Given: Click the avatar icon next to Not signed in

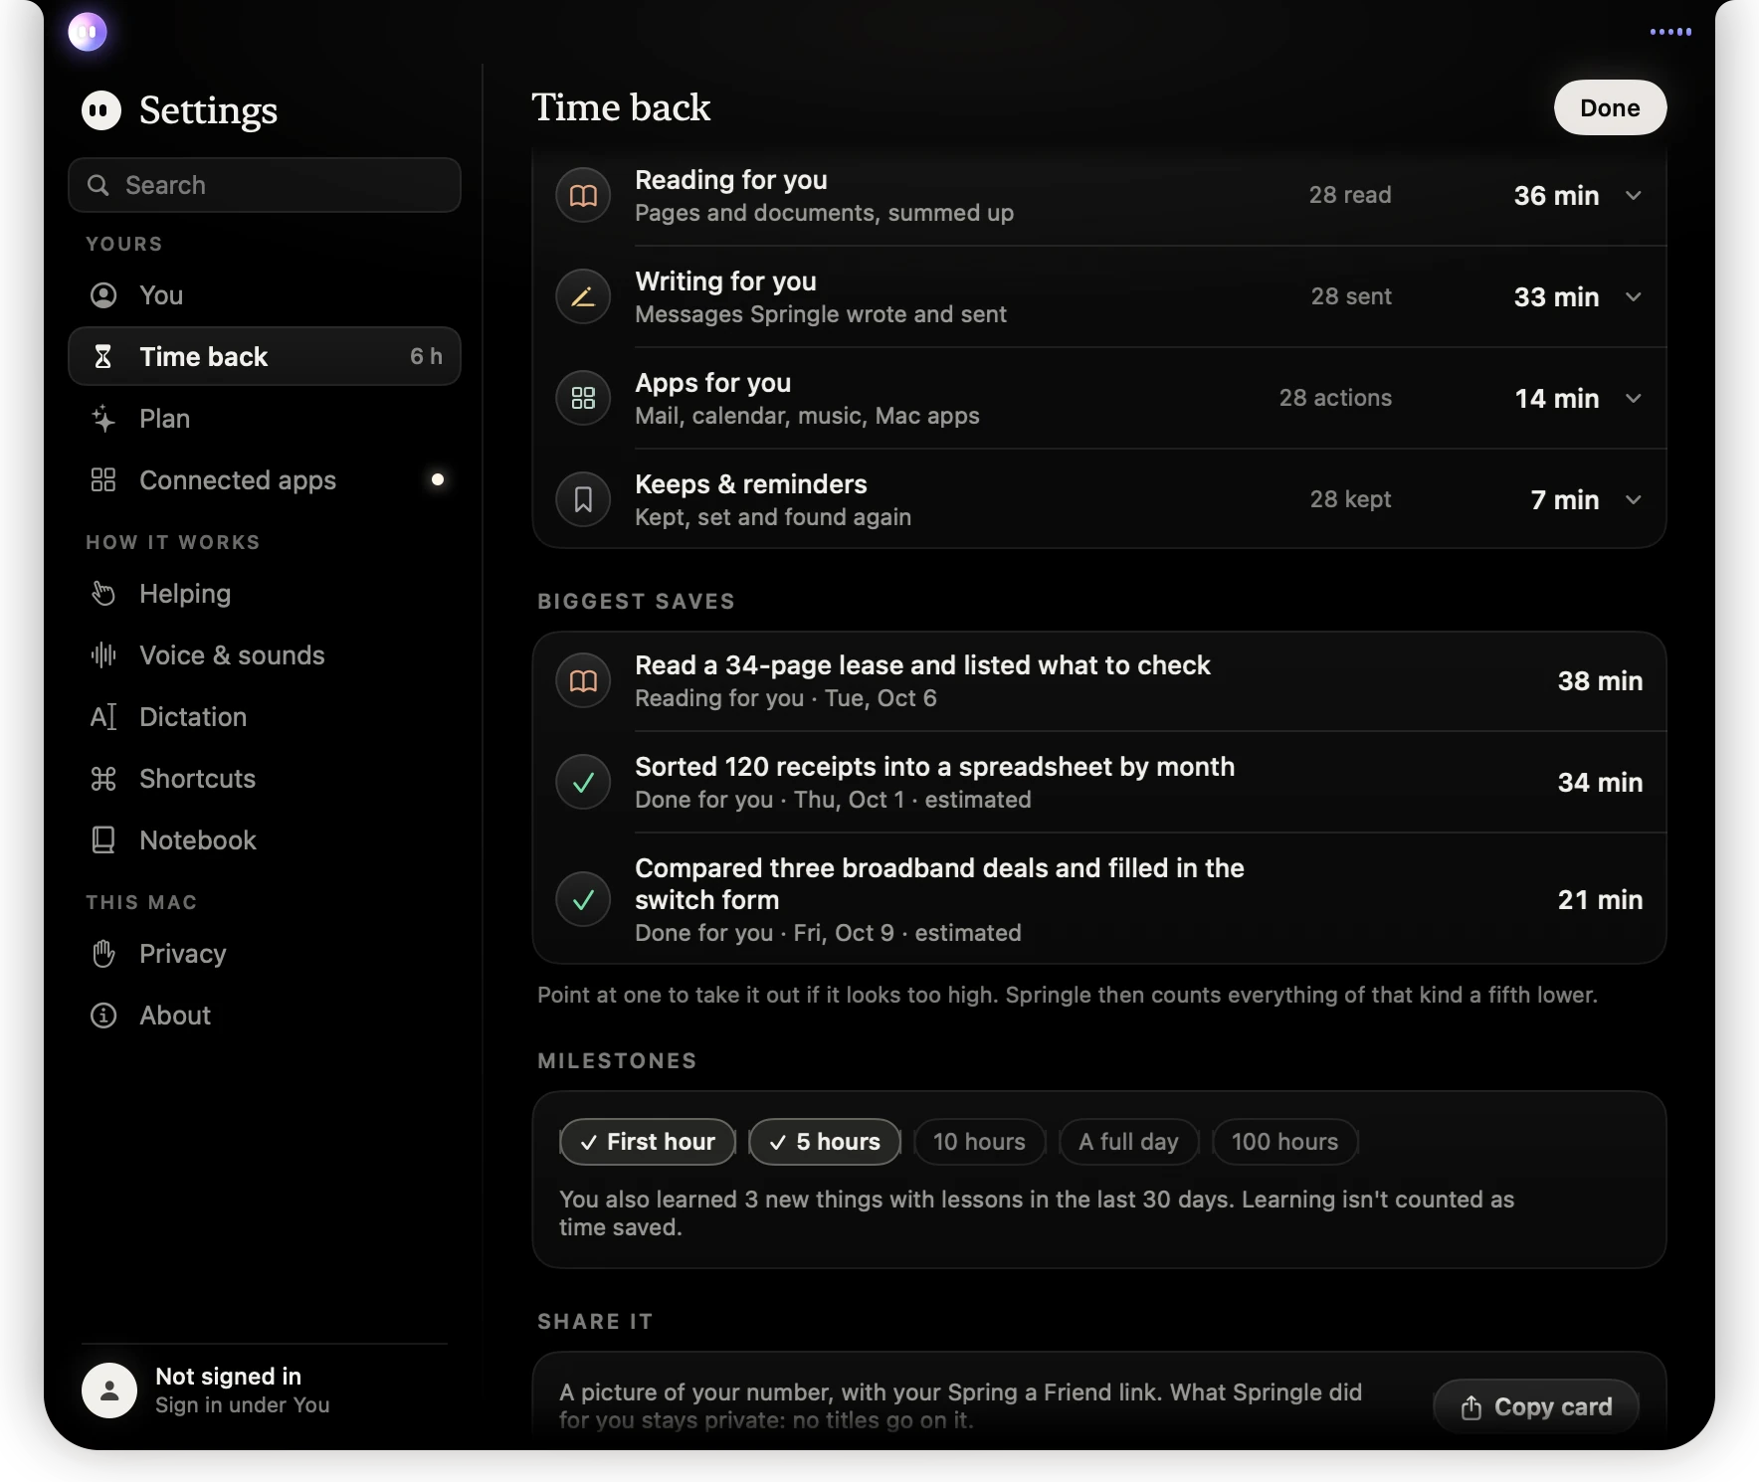Looking at the screenshot, I should [109, 1390].
